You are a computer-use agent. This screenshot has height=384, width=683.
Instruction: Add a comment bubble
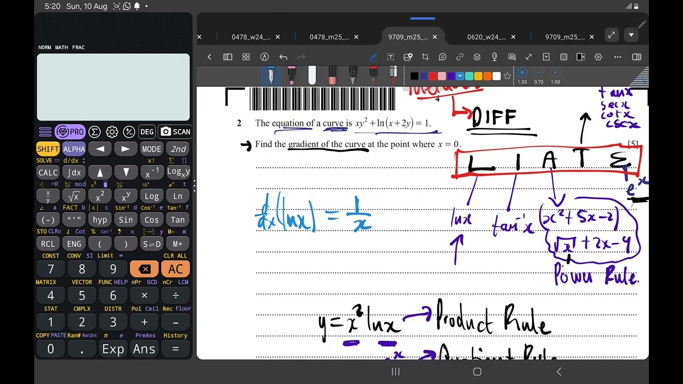pyautogui.click(x=442, y=57)
